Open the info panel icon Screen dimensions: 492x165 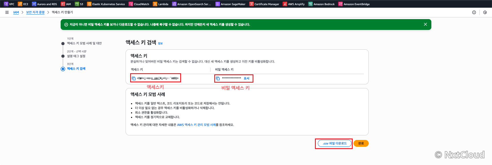474,12
